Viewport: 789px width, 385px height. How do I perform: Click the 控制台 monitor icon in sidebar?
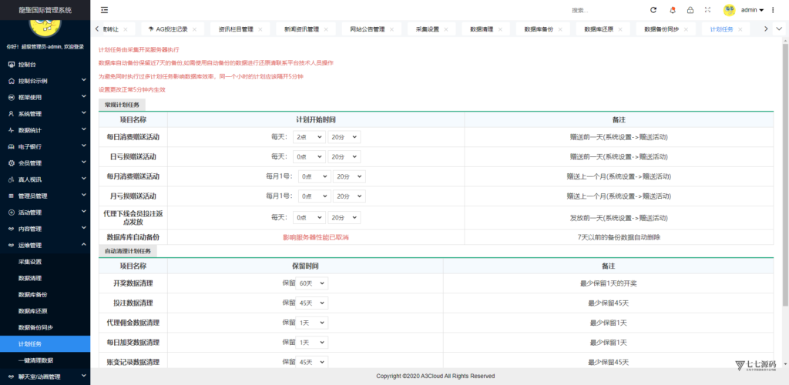[x=11, y=65]
